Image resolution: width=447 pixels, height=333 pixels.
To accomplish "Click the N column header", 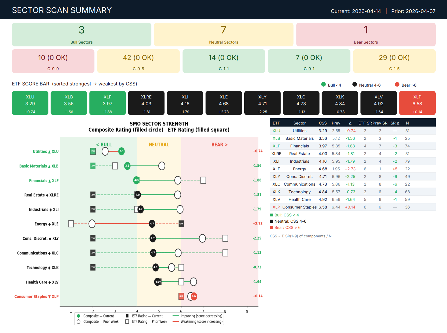I will [x=407, y=123].
